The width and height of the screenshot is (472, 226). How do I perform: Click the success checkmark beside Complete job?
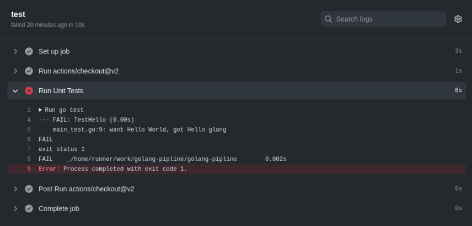tap(29, 208)
